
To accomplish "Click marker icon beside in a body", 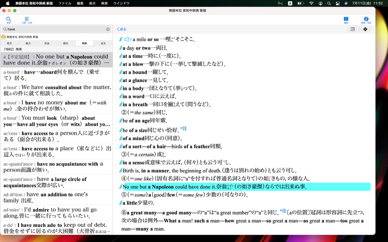I will 120,88.
